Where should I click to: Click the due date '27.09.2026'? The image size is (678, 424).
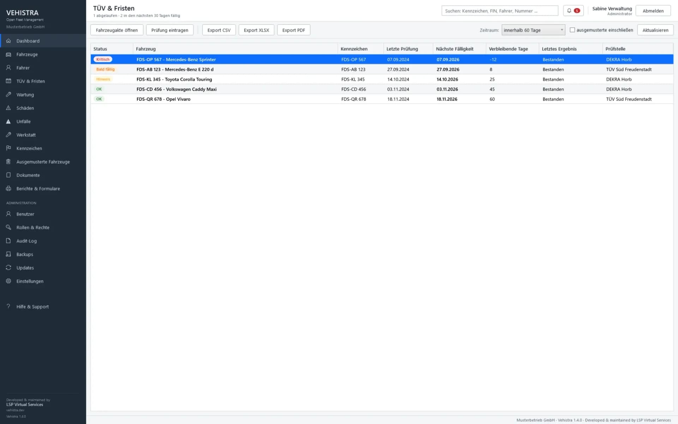pos(448,69)
